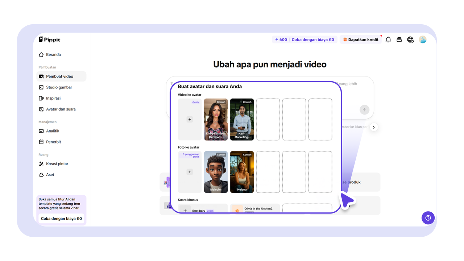Open help via the question mark button
This screenshot has height=261, width=464.
tap(428, 218)
